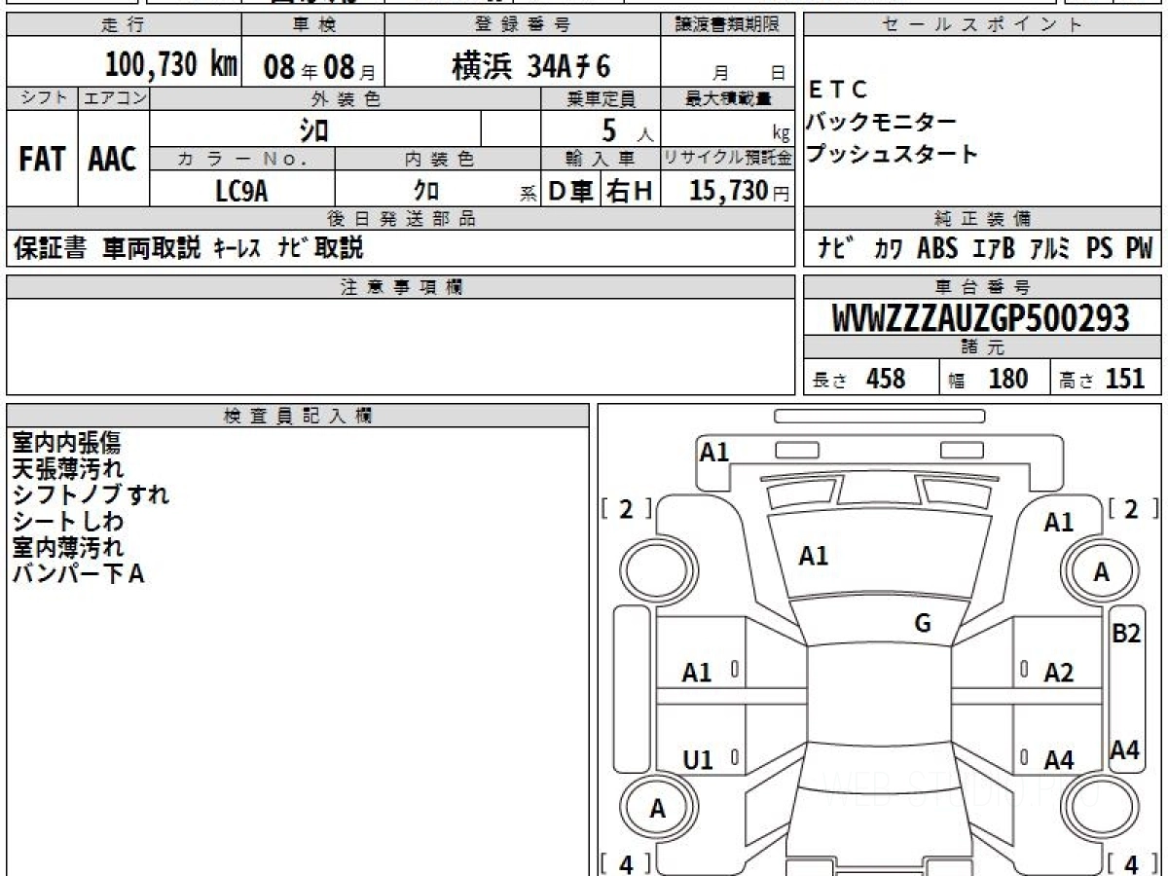Image resolution: width=1168 pixels, height=876 pixels.
Task: Click the exterior color シロ
Action: pyautogui.click(x=314, y=128)
